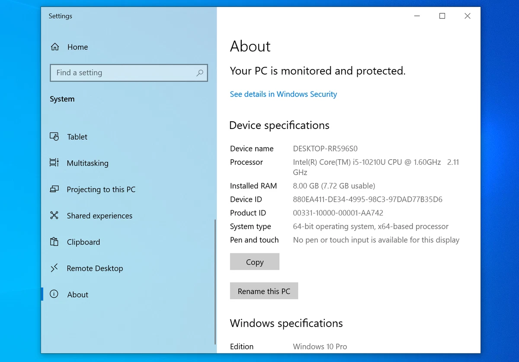The image size is (519, 362).
Task: Click the Home house icon
Action: pyautogui.click(x=55, y=47)
